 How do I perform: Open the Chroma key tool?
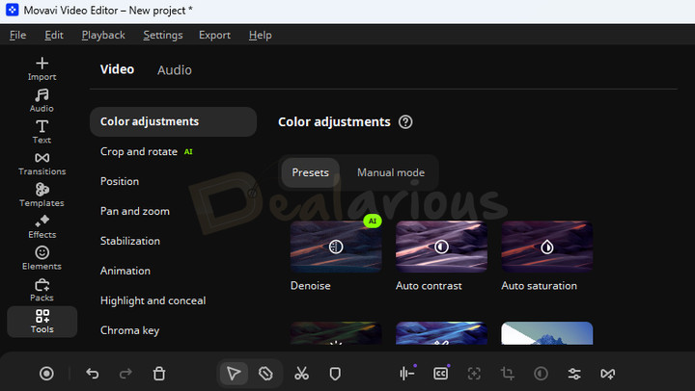pos(129,330)
